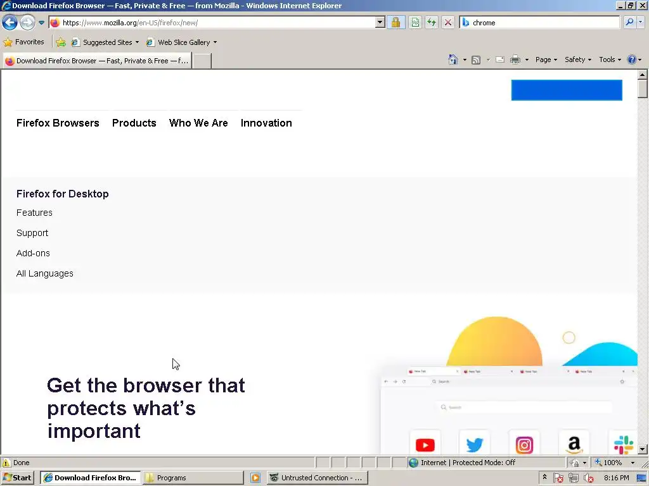Click the Amazon icon in the preview
Viewport: 649px width, 486px height.
click(x=574, y=445)
